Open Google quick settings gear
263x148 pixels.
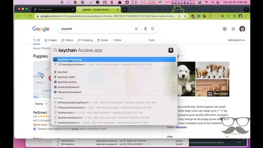(225, 29)
